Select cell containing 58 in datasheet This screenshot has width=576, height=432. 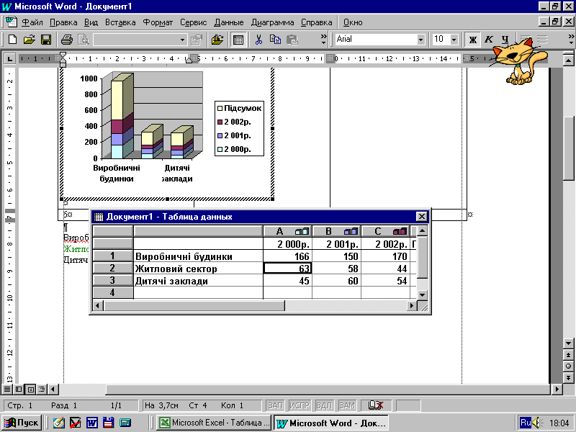336,269
